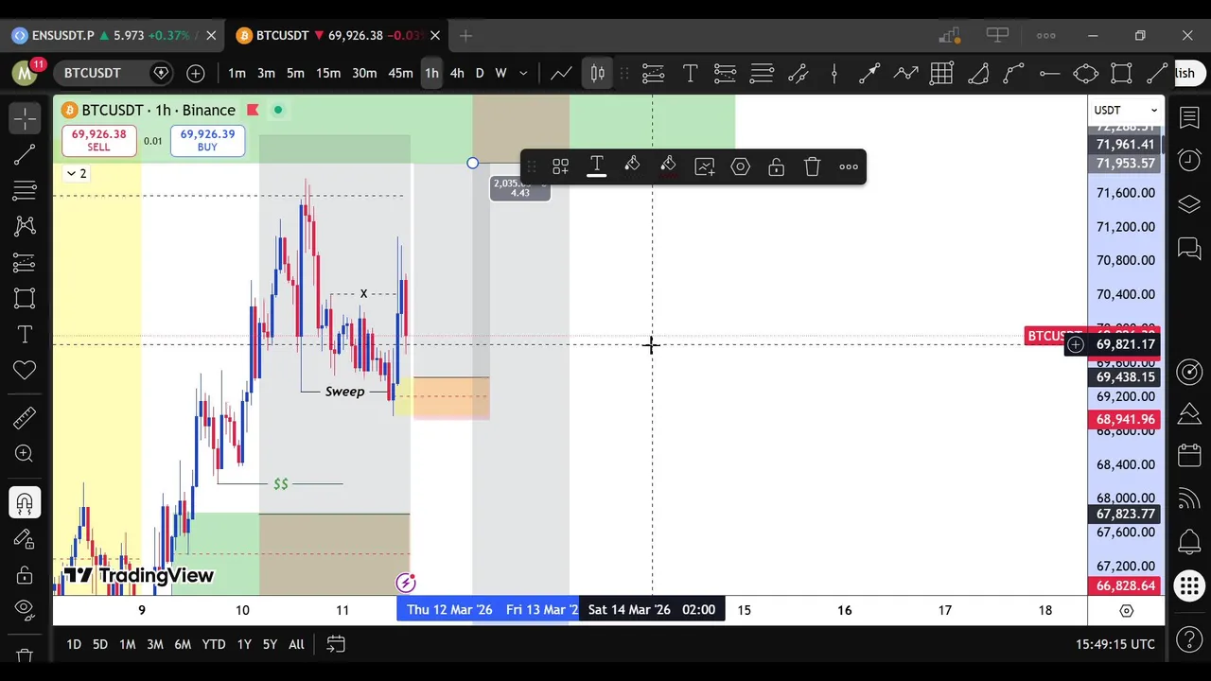The height and width of the screenshot is (681, 1211).
Task: Open text color in the drawing toolbar
Action: click(x=596, y=167)
